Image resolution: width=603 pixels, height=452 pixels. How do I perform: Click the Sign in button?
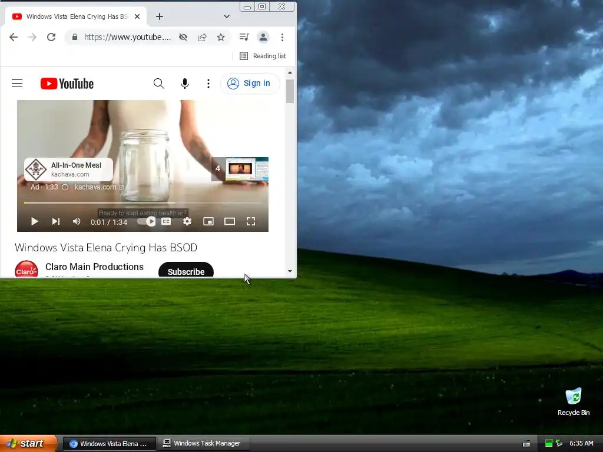(x=250, y=84)
